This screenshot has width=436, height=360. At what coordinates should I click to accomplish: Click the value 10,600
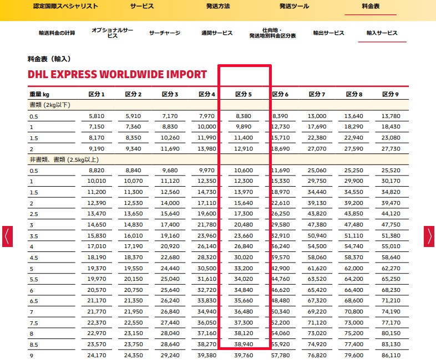click(x=244, y=171)
